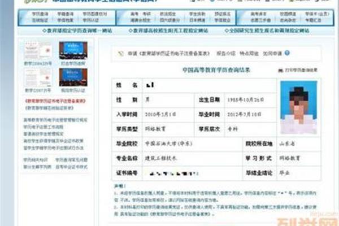Click 申请《教育部学历证书电子注册备案表》 in the main panel
This screenshot has width=339, height=226.
click(168, 54)
